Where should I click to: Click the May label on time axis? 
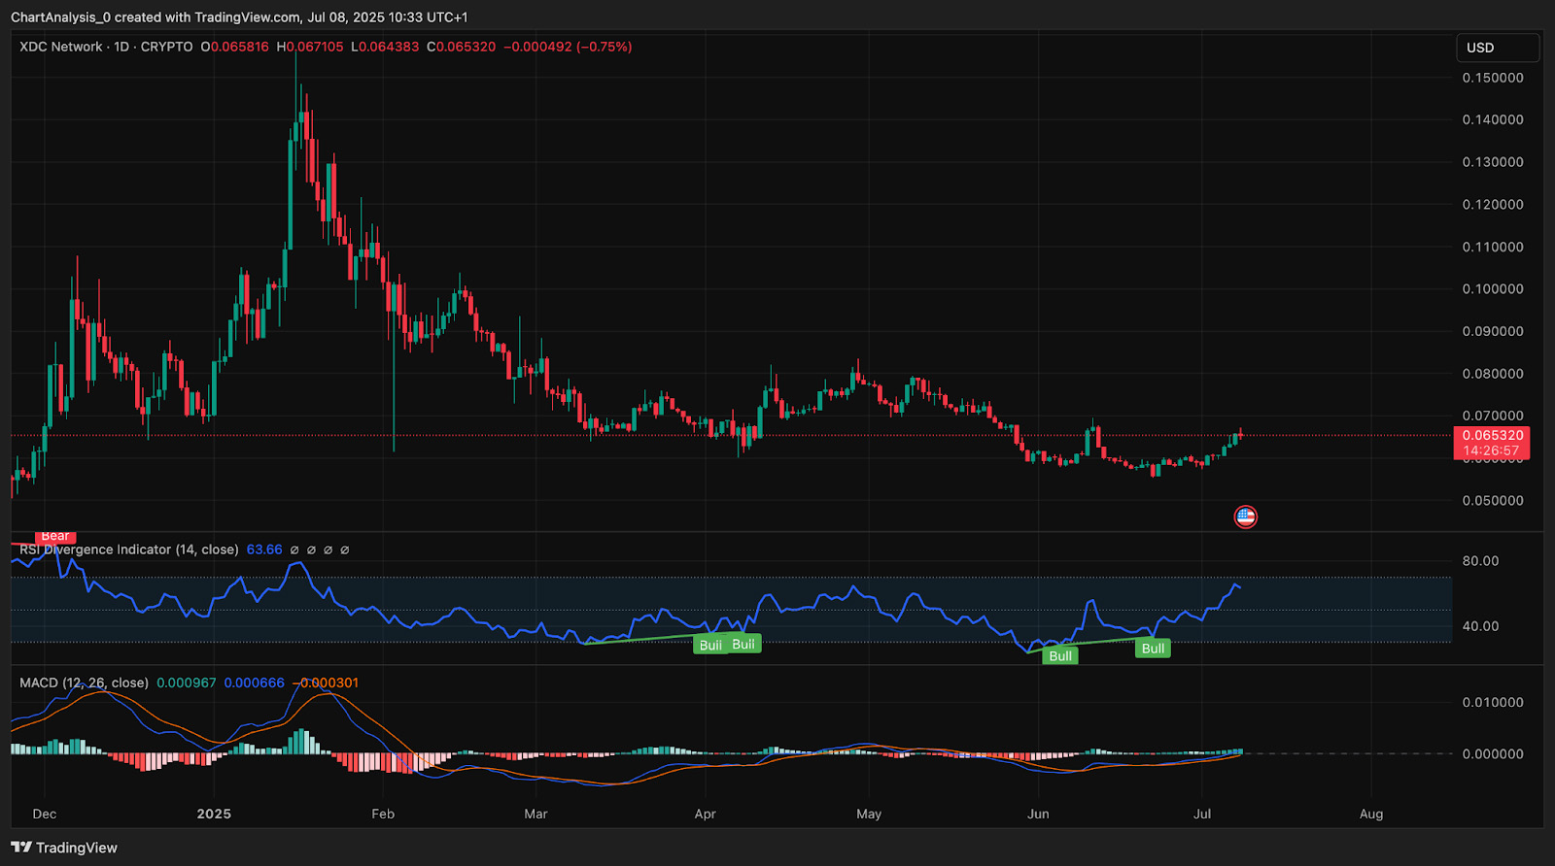[x=869, y=814]
